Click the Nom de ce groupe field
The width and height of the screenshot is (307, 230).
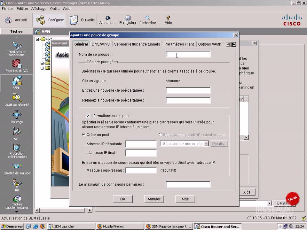point(188,54)
